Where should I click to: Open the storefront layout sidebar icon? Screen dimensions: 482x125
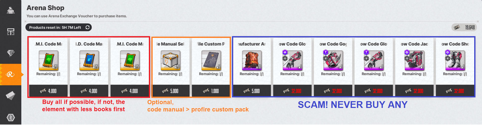point(11,32)
